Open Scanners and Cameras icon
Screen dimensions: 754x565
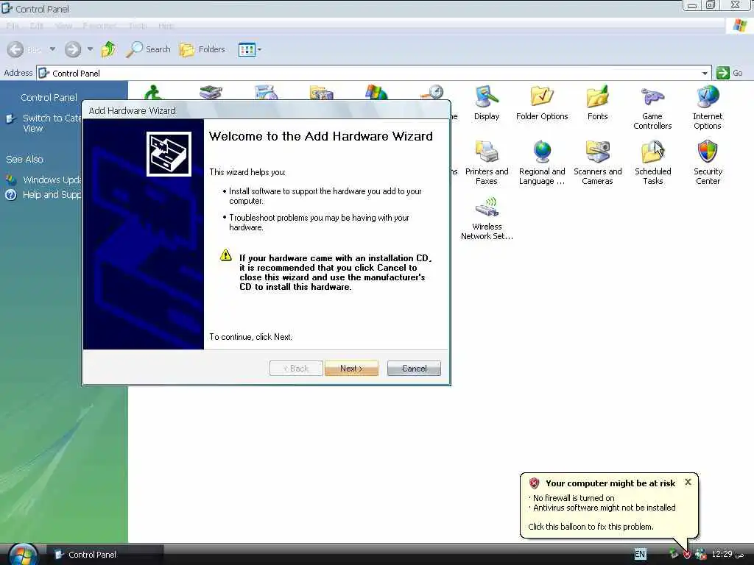[597, 163]
